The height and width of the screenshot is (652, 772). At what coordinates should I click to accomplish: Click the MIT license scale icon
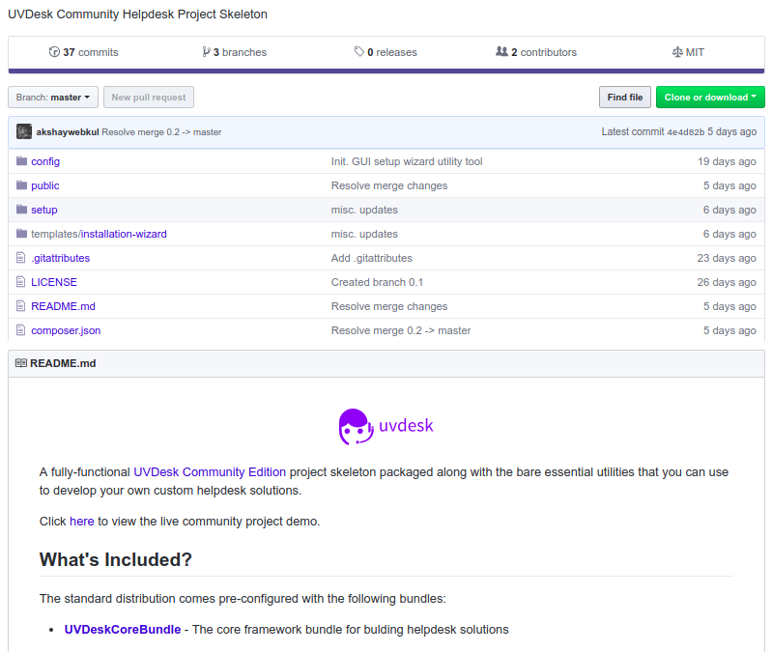coord(677,51)
